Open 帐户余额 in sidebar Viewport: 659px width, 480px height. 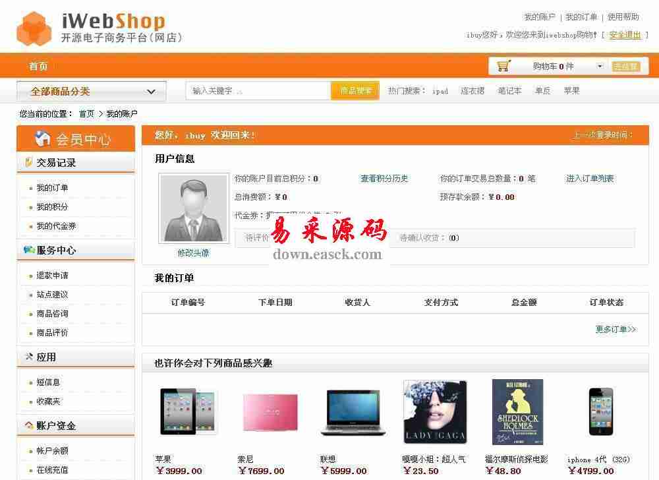click(x=52, y=450)
